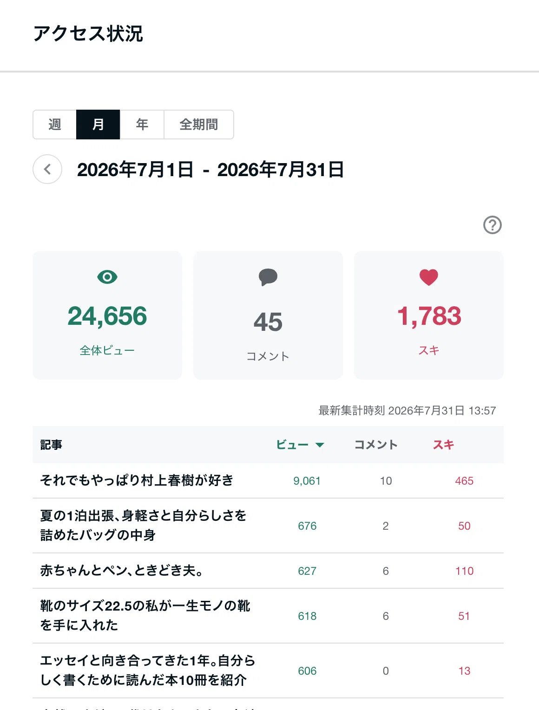The image size is (539, 710).
Task: Click the comment speech bubble icon
Action: click(x=268, y=277)
